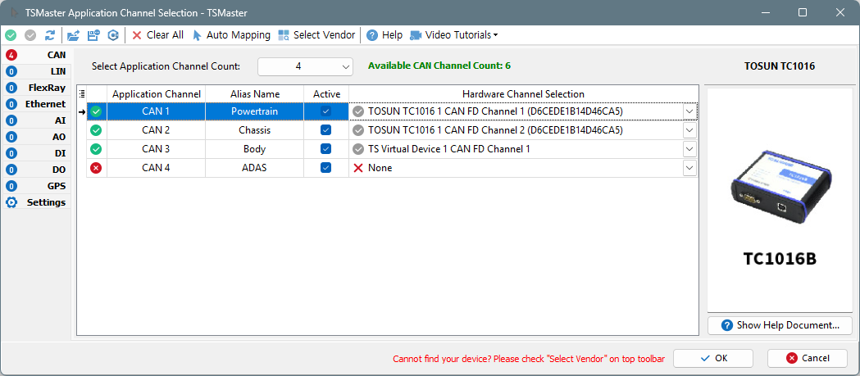Click the Cancel button
The image size is (860, 376).
(x=808, y=358)
